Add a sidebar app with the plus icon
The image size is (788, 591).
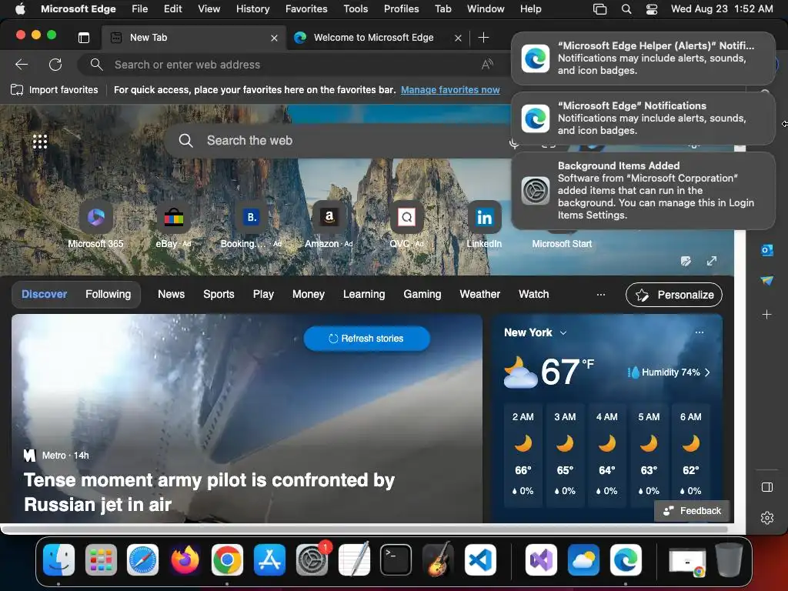click(x=767, y=315)
